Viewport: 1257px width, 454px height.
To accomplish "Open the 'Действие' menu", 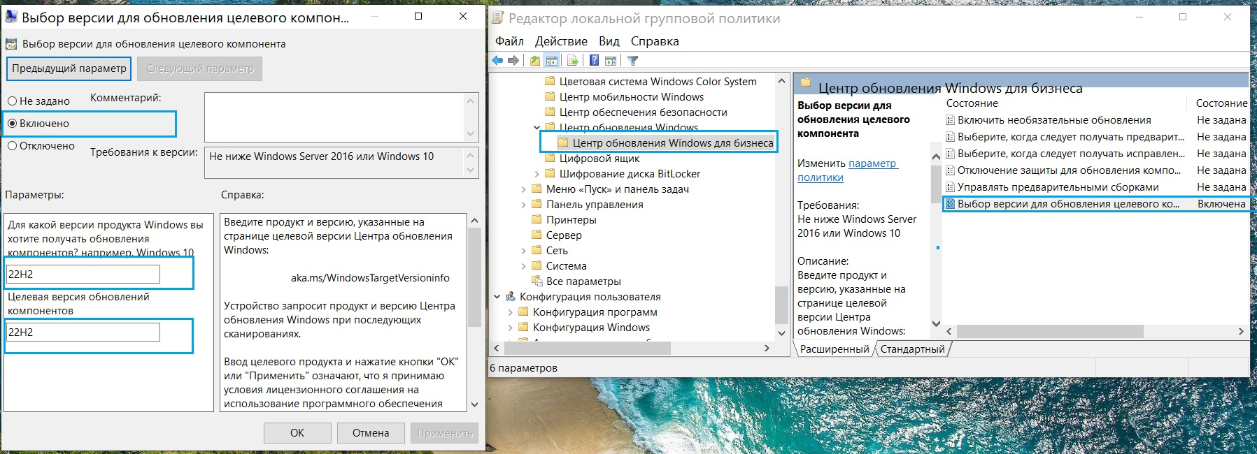I will coord(561,41).
